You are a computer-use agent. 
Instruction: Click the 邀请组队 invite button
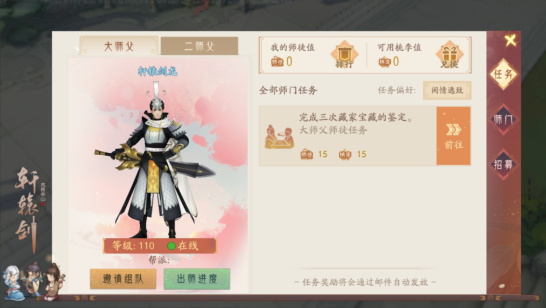click(123, 279)
